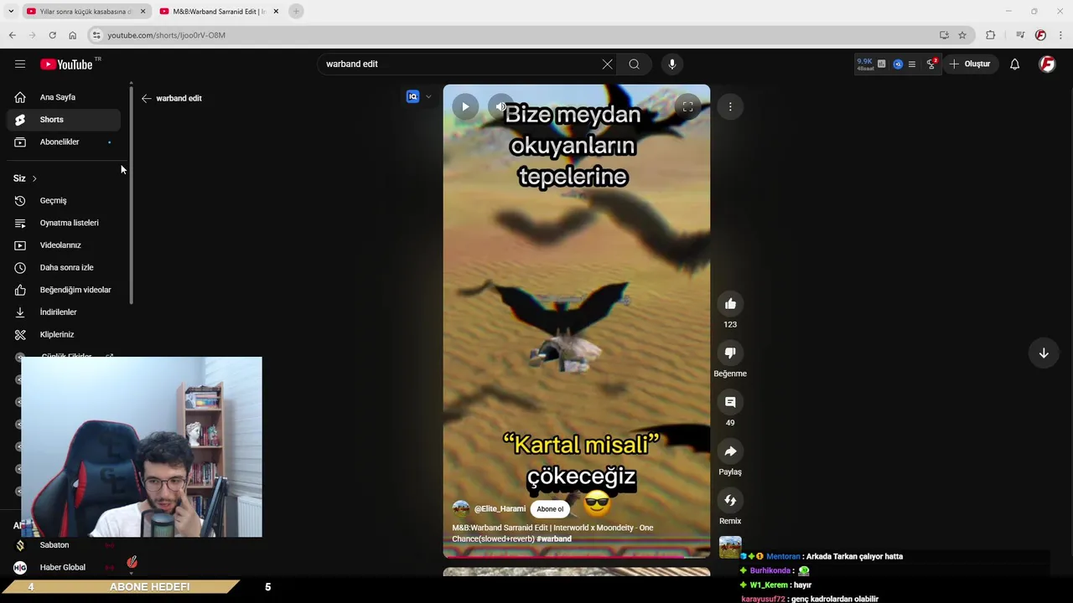The width and height of the screenshot is (1073, 603).
Task: Go back via warband edit arrow
Action: 146,98
